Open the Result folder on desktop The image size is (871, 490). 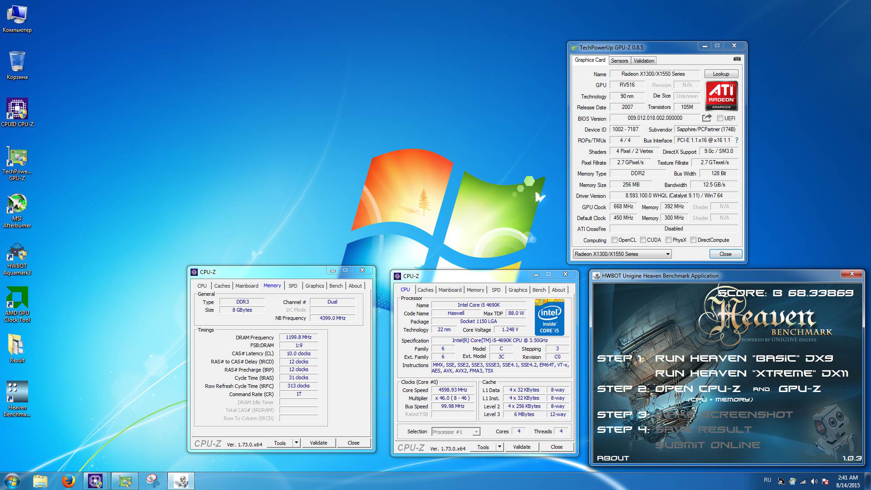tap(17, 348)
